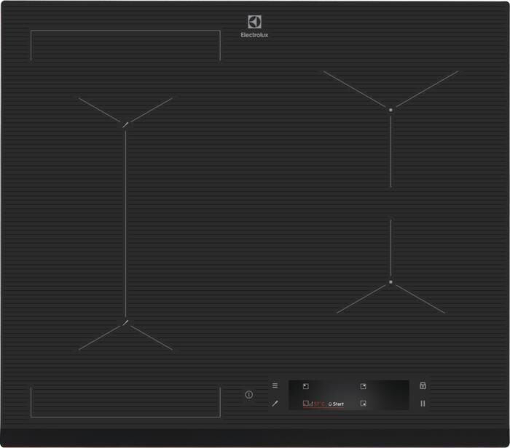
Task: Tap the upper-right cooking zone center dot
Action: click(391, 109)
